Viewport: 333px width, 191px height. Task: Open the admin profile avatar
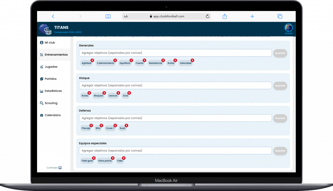click(288, 28)
